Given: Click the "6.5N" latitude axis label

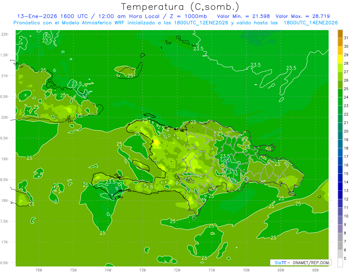Looking at the screenshot, I should click(x=4, y=263).
